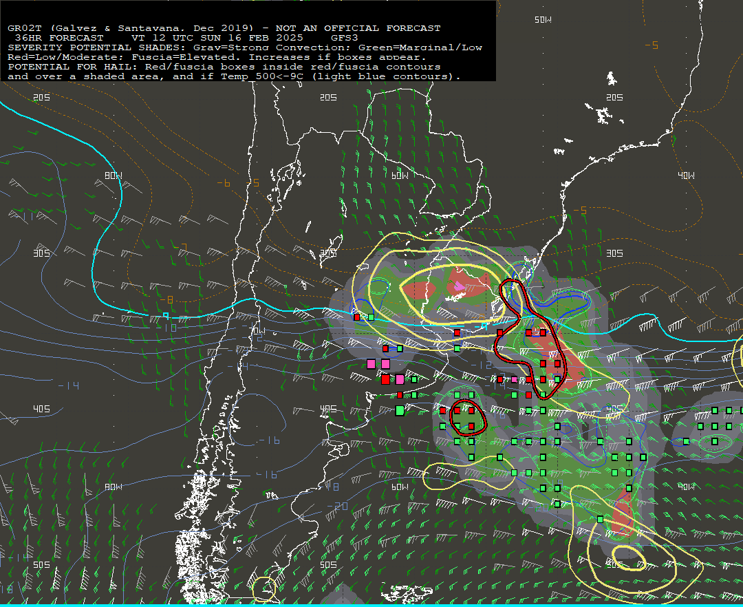
Task: Select the POTENTIAL FOR HAIL legend line
Action: pos(224,67)
